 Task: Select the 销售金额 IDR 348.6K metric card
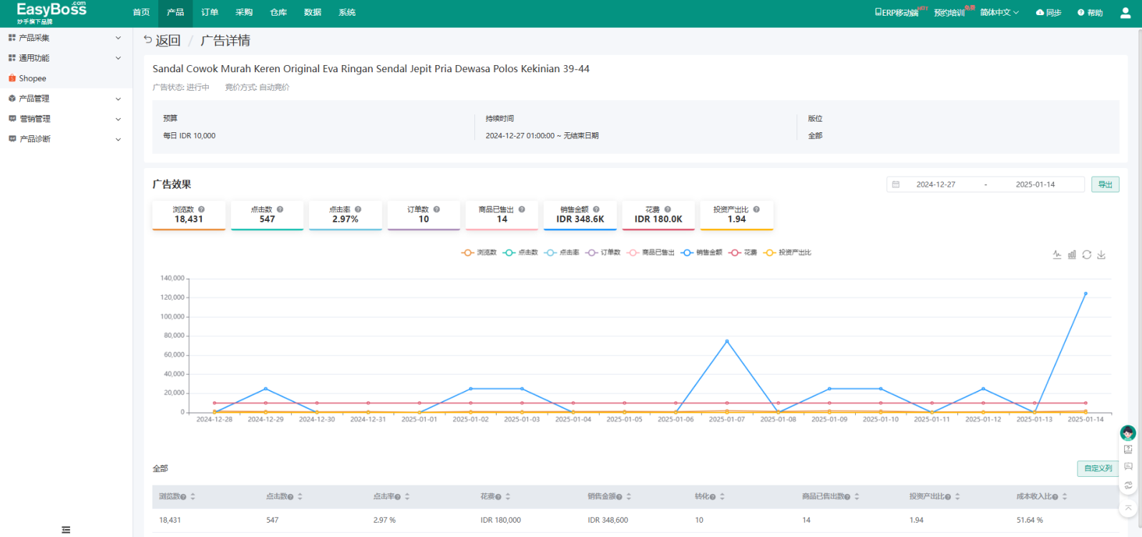coord(580,215)
